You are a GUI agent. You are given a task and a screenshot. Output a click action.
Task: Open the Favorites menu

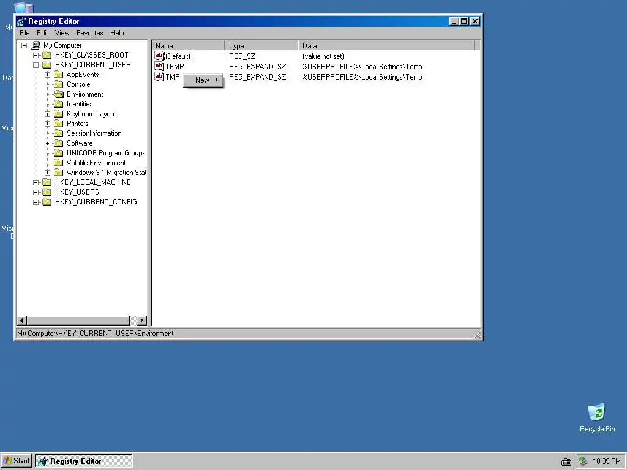tap(89, 33)
